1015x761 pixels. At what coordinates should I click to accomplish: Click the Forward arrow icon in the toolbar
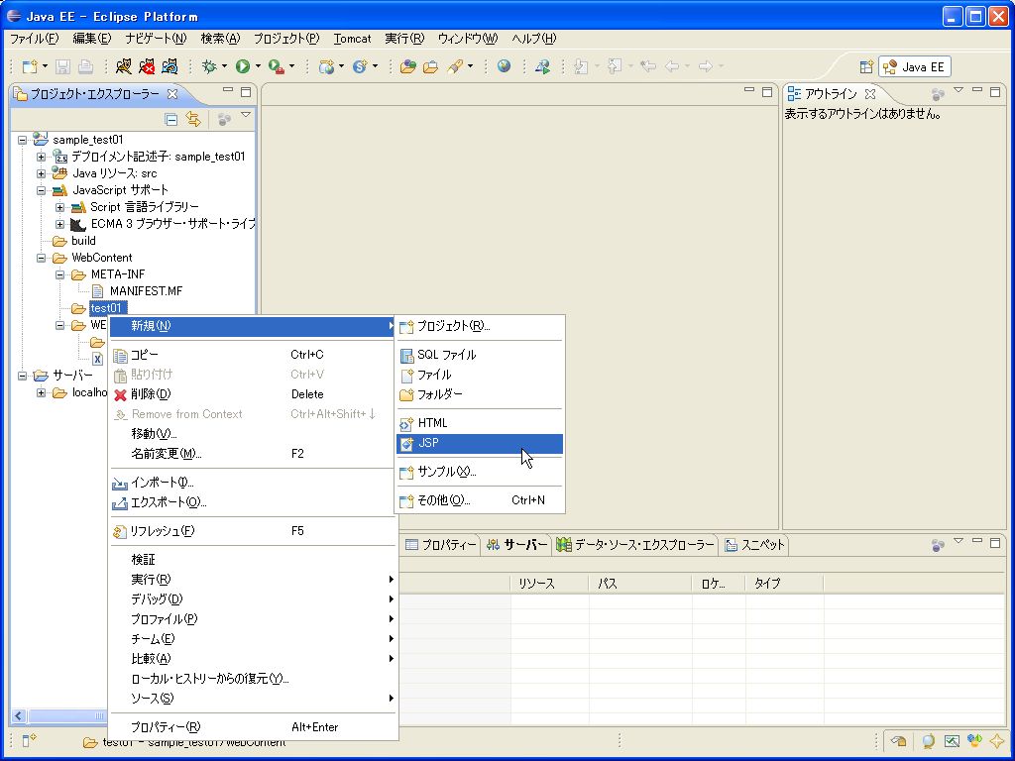706,66
